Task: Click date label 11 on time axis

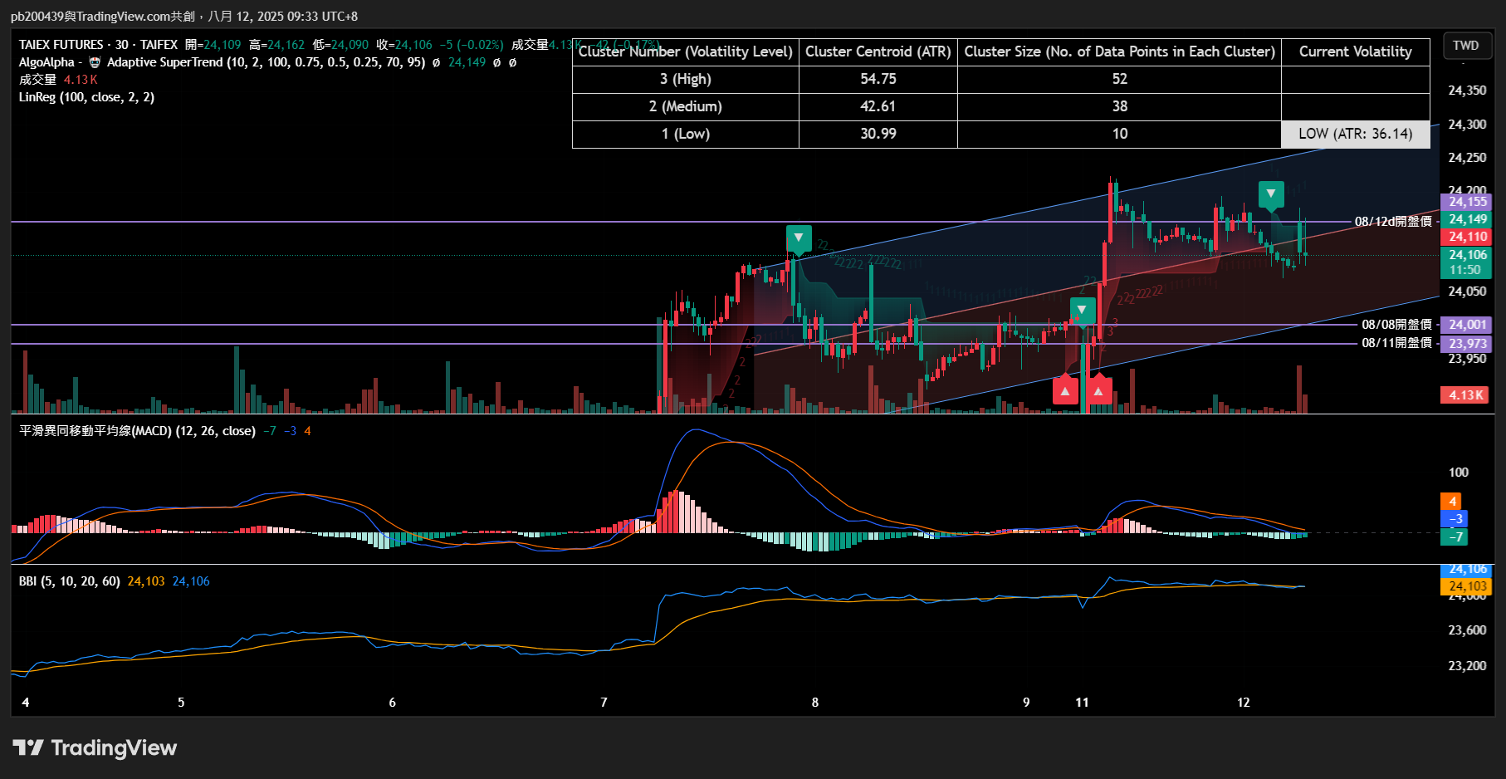Action: [x=1082, y=703]
